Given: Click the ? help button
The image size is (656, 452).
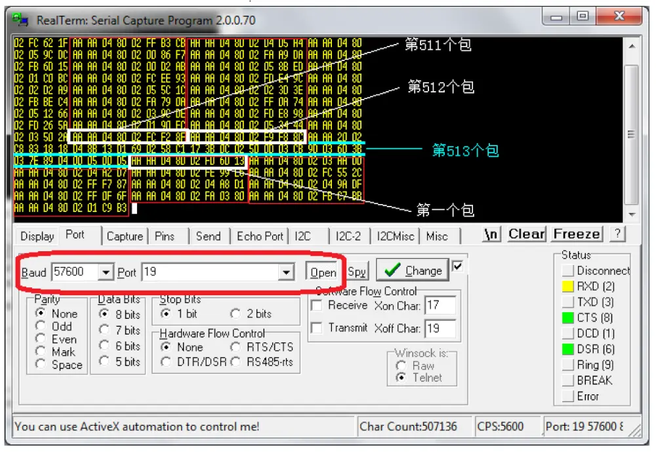Looking at the screenshot, I should [x=617, y=234].
